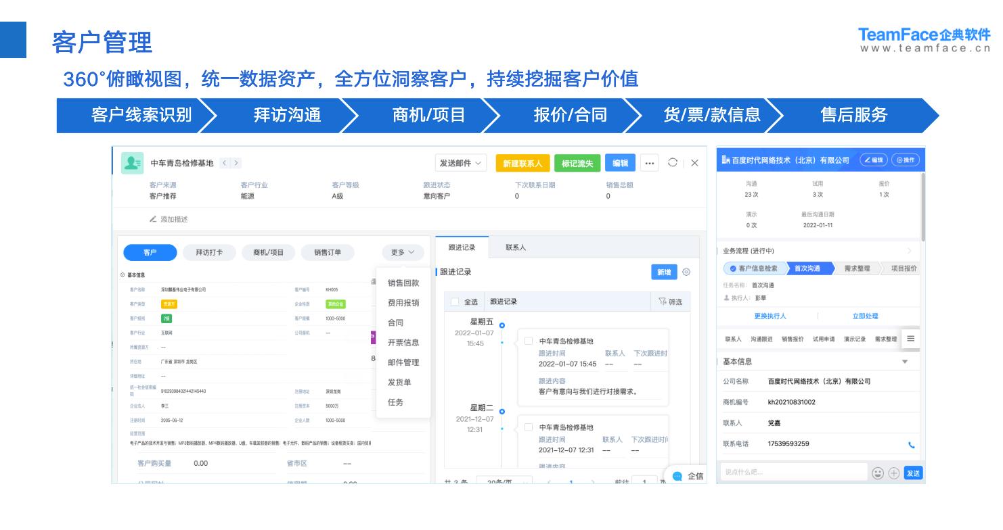
Task: Open the emoji smiley picker
Action: click(x=878, y=473)
